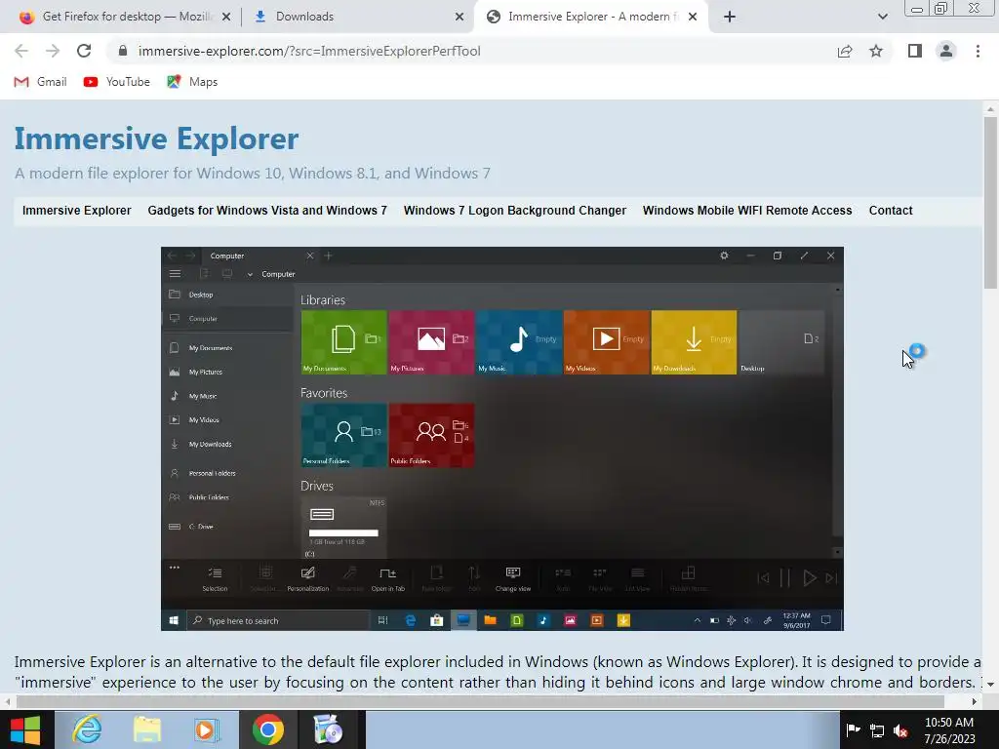The image size is (999, 749).
Task: Open the Immersive Explorer menu item
Action: [x=76, y=211]
